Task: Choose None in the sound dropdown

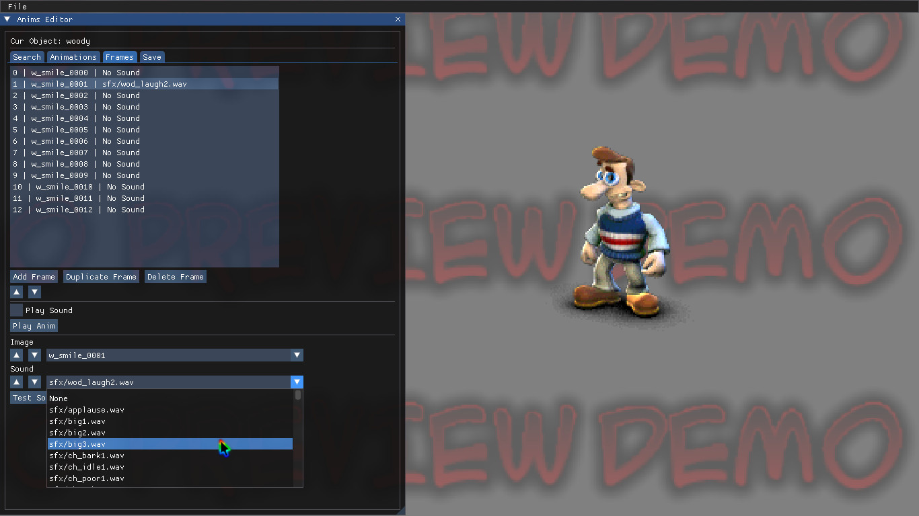Action: tap(59, 398)
